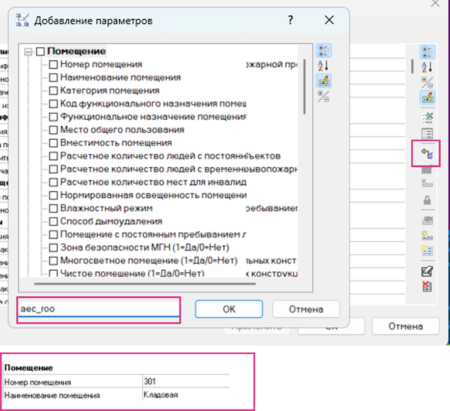
Task: Click the plain checklist icon in background toolbar
Action: 427,133
